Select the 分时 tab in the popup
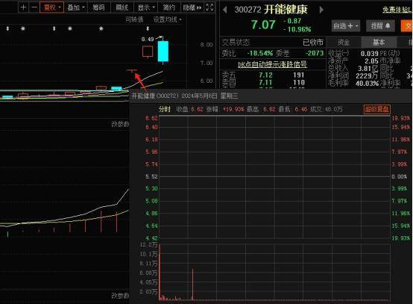Screen dimensions: 413x304 (x=165, y=109)
